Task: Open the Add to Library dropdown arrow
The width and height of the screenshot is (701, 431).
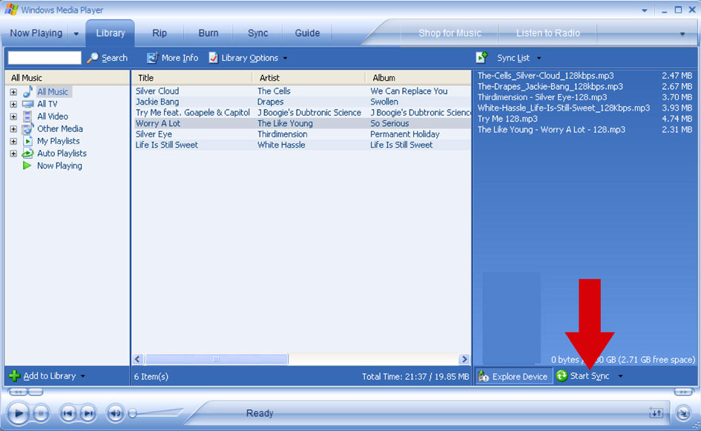Action: pyautogui.click(x=82, y=376)
